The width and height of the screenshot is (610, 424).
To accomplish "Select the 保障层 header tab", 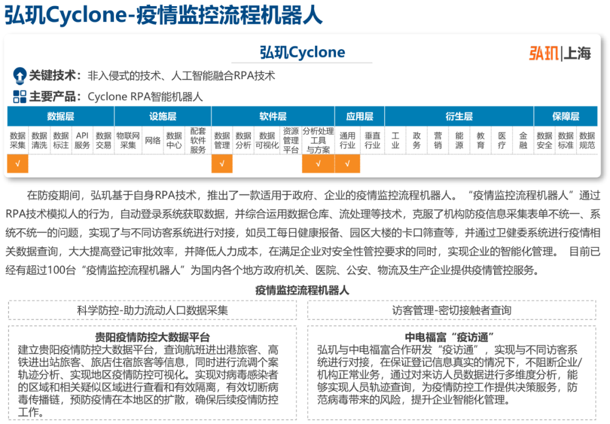I will (x=565, y=116).
